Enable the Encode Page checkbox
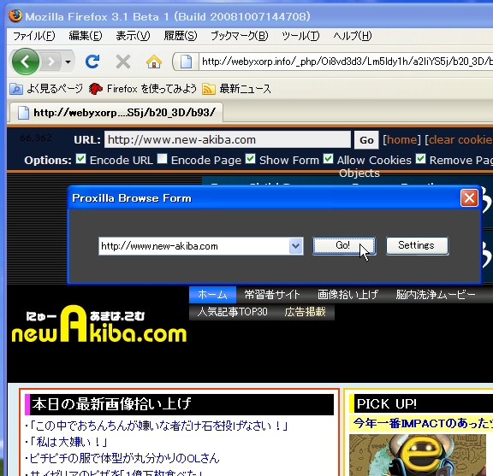Viewport: 493px width, 476px height. pyautogui.click(x=163, y=159)
